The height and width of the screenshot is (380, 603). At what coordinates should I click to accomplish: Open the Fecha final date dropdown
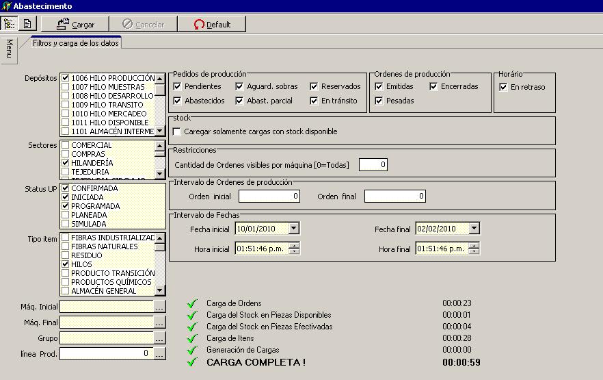(474, 229)
